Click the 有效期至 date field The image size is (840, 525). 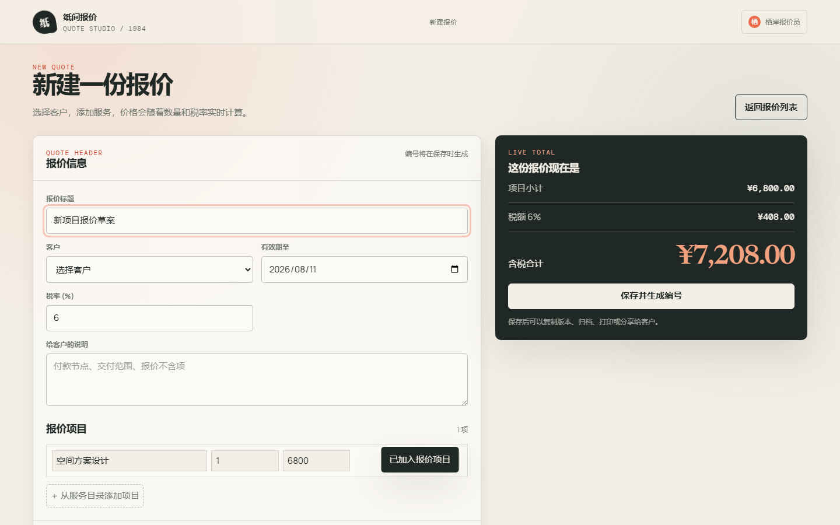click(x=365, y=269)
